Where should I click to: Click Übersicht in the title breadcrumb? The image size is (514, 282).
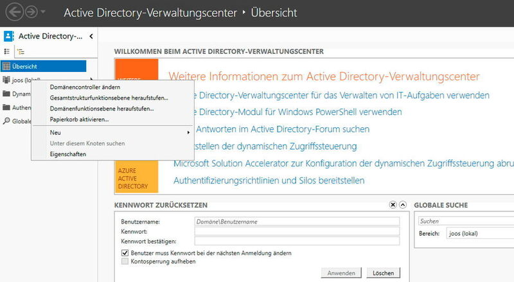pyautogui.click(x=274, y=13)
